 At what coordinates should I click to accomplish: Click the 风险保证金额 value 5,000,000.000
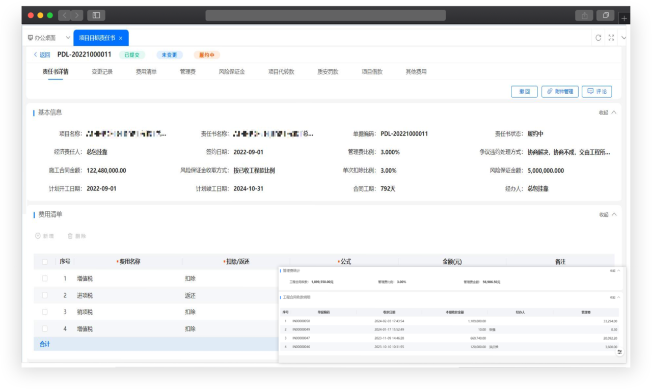pos(546,171)
